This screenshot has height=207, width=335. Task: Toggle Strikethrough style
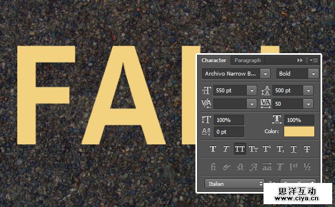pyautogui.click(x=307, y=149)
